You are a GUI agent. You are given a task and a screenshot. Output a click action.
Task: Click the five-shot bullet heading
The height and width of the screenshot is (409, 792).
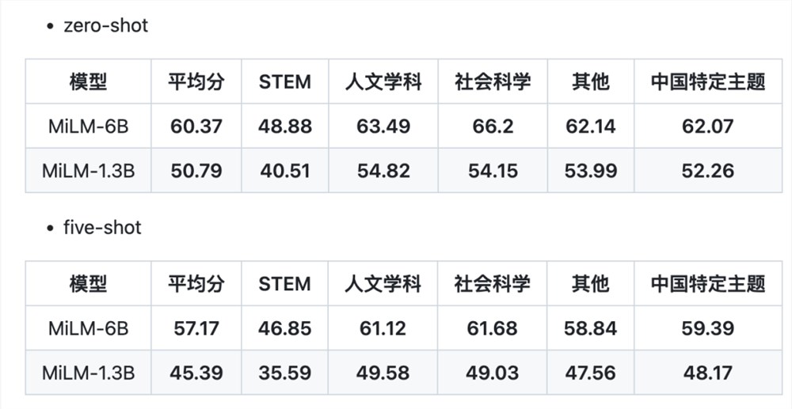pos(102,228)
